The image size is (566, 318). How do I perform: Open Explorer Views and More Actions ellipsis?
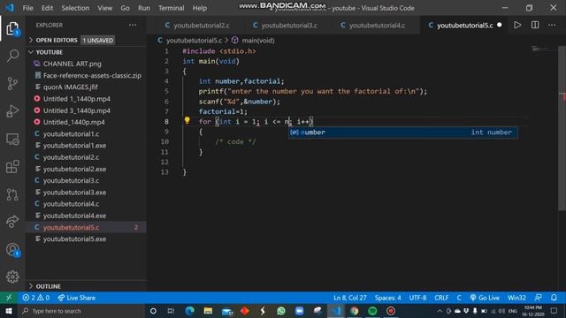tap(133, 25)
